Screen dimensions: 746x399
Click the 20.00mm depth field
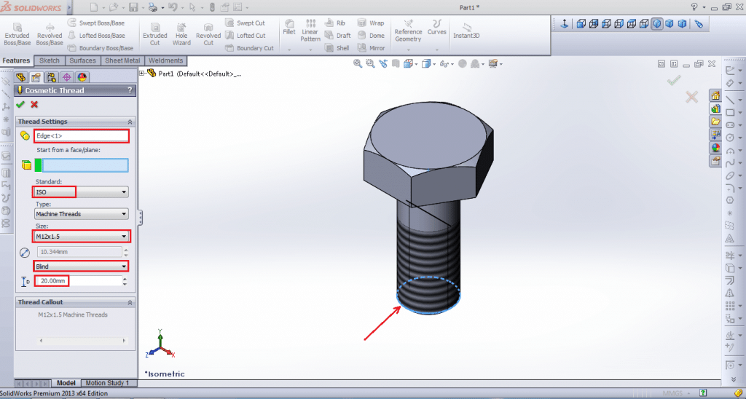pos(79,281)
